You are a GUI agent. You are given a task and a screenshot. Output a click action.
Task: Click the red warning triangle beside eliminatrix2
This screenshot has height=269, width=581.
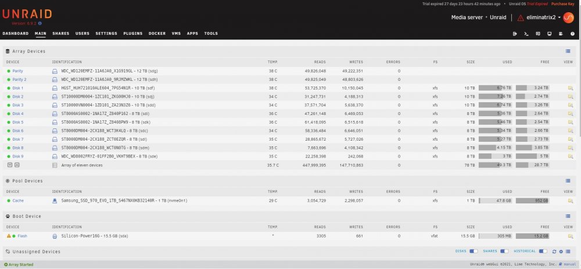click(521, 18)
